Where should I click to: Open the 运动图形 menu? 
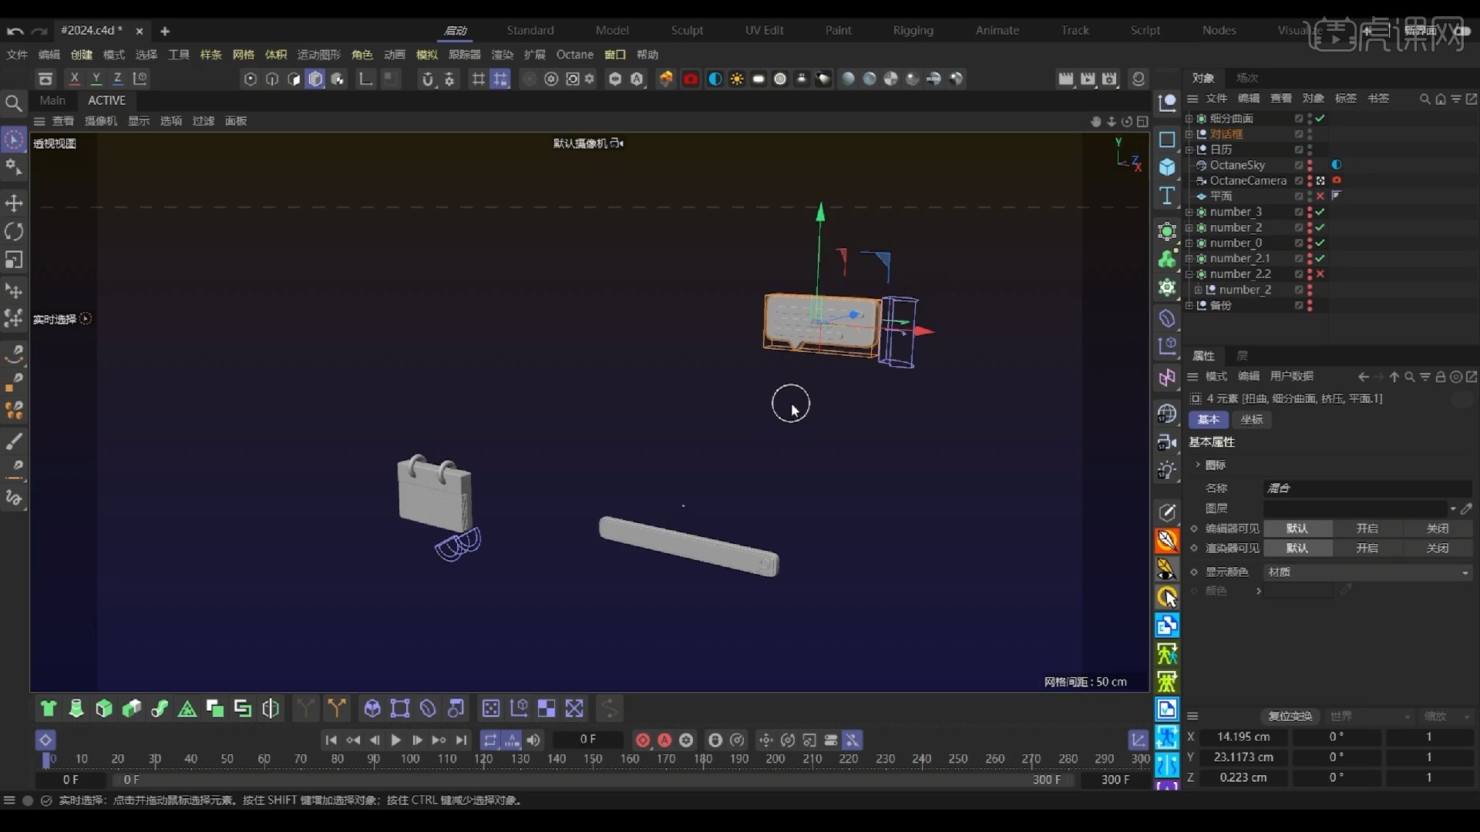[319, 55]
